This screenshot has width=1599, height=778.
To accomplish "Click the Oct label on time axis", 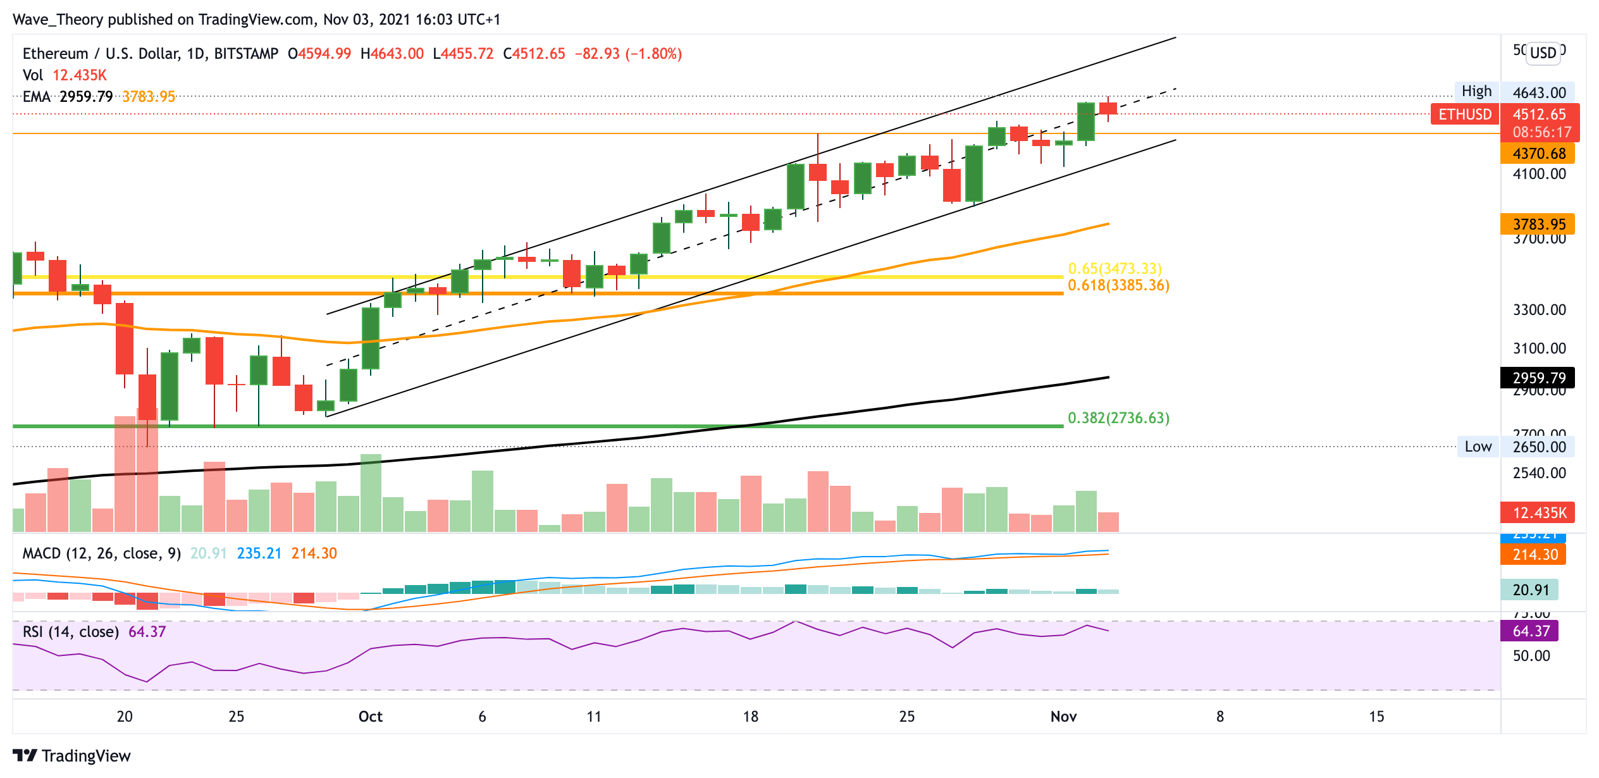I will pyautogui.click(x=370, y=717).
